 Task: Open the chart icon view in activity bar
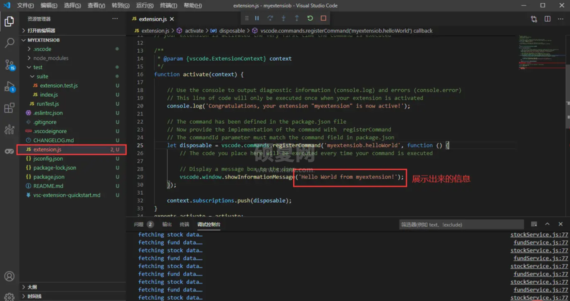point(9,130)
